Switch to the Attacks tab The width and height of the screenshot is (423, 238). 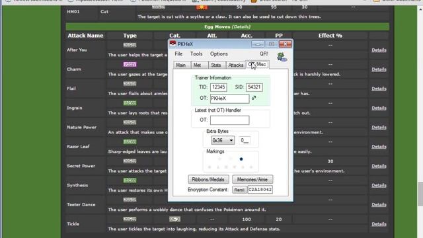click(235, 65)
